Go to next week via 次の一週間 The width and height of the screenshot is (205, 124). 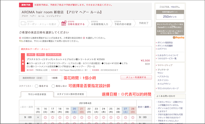coord(144,107)
